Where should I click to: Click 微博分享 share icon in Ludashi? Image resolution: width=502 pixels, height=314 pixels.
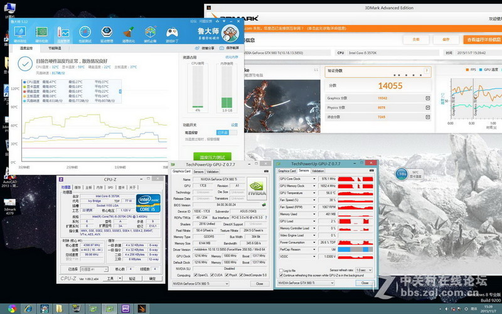(205, 48)
